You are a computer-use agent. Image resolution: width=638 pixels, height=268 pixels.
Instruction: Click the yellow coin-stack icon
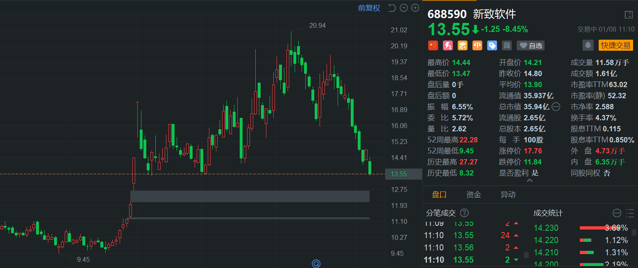click(462, 45)
